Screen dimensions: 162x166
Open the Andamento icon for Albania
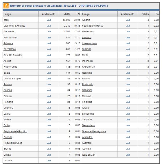tap(128, 20)
